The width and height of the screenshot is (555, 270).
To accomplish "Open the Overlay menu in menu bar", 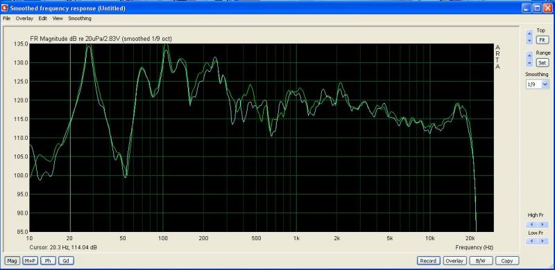I will 24,19.
